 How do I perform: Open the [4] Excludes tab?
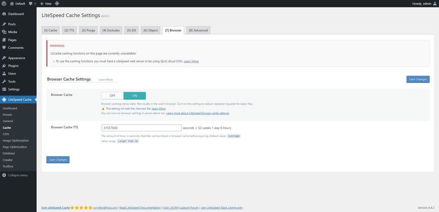111,30
